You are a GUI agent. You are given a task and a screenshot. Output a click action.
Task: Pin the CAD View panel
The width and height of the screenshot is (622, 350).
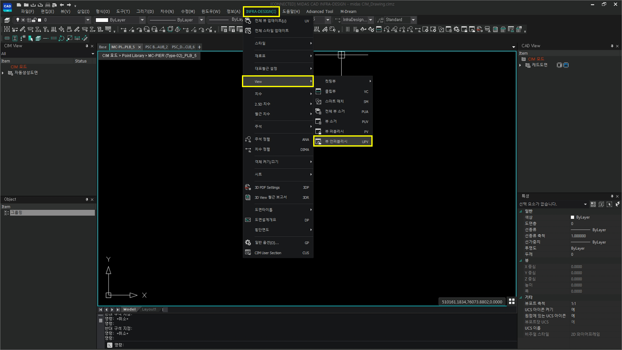point(612,46)
